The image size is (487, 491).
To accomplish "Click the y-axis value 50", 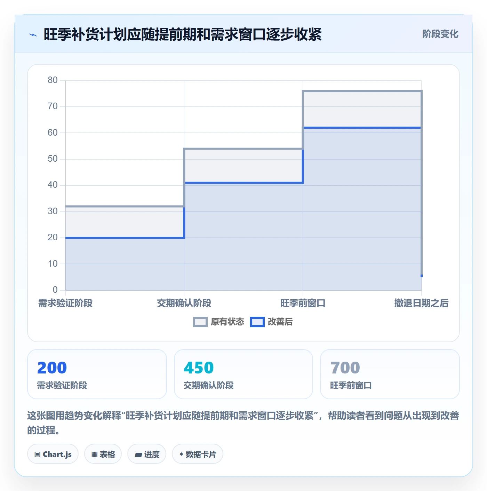I will (x=53, y=159).
